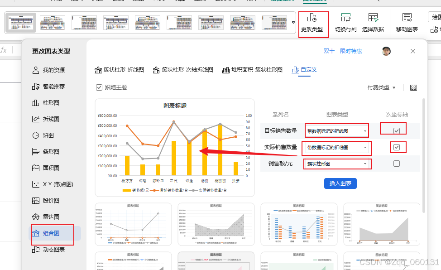This screenshot has height=270, width=441.
Task: Click the dialog vertical scrollbar
Action: pyautogui.click(x=424, y=155)
